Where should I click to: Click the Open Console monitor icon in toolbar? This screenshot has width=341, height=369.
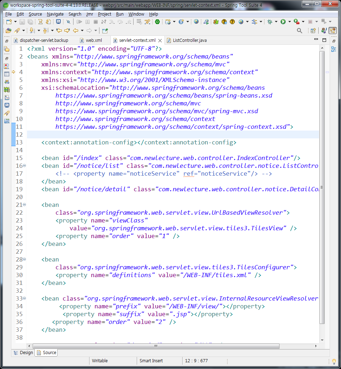[59, 22]
